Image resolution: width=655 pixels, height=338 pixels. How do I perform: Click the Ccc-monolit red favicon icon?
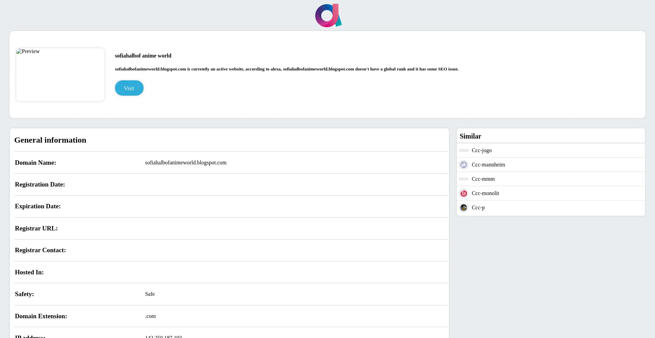click(464, 193)
